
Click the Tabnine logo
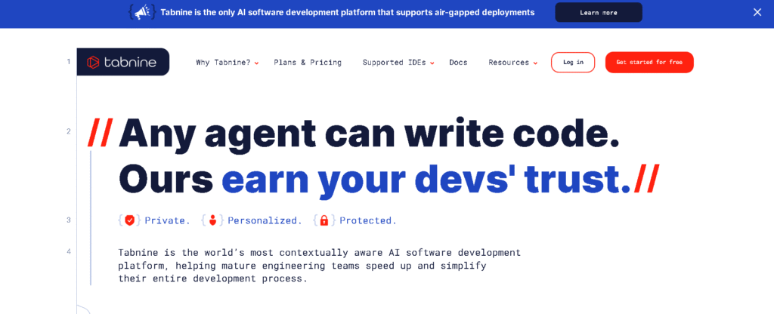point(122,62)
